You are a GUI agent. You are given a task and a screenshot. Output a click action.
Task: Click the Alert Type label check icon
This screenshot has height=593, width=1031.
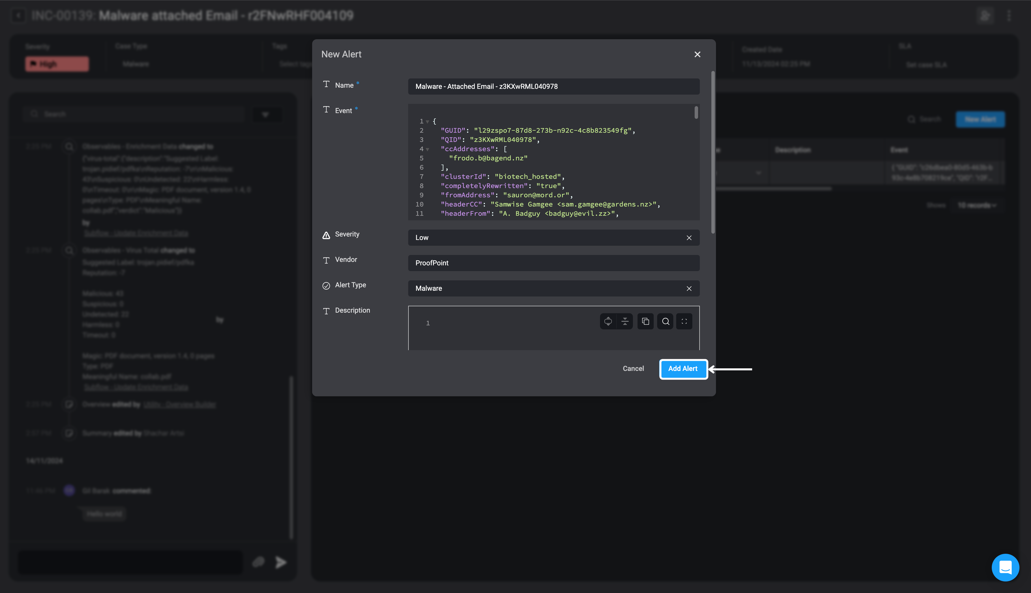point(326,286)
